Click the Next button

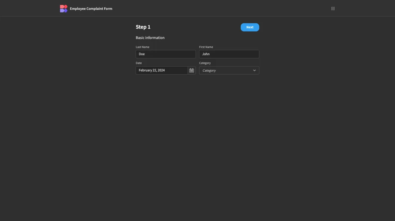[250, 27]
